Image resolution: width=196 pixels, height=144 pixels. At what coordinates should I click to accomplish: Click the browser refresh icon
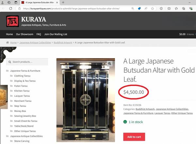11,8
